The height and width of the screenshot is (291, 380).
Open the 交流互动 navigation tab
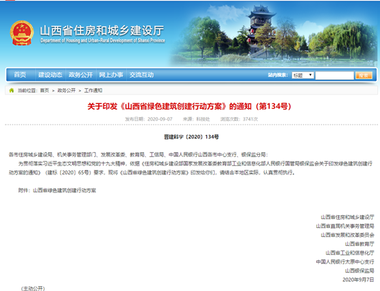[141, 75]
